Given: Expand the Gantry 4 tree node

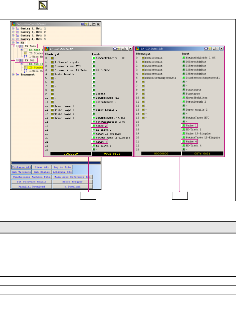Looking at the screenshot, I should [x=13, y=39].
